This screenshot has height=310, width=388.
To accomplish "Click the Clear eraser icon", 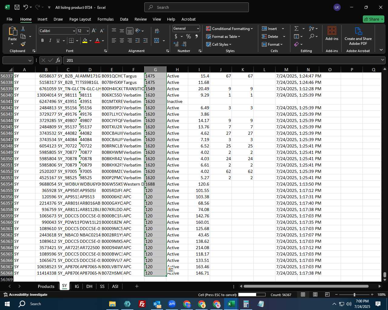I will coord(296,44).
